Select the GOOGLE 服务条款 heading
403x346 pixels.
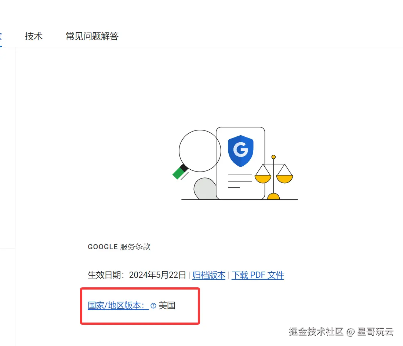point(119,247)
